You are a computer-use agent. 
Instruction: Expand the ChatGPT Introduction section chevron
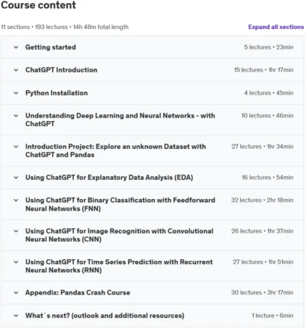click(16, 70)
